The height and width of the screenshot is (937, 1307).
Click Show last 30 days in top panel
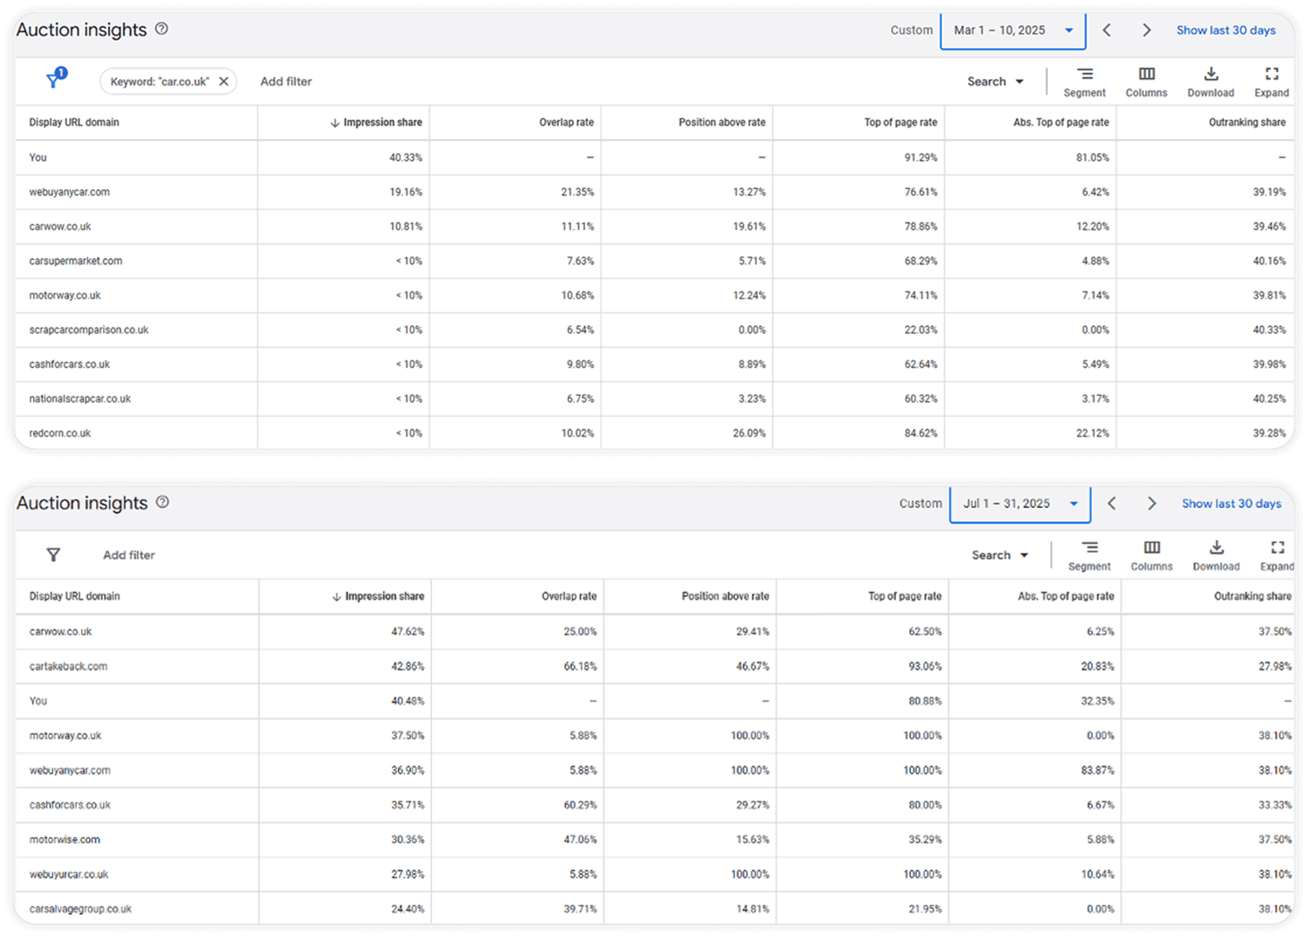(1226, 30)
